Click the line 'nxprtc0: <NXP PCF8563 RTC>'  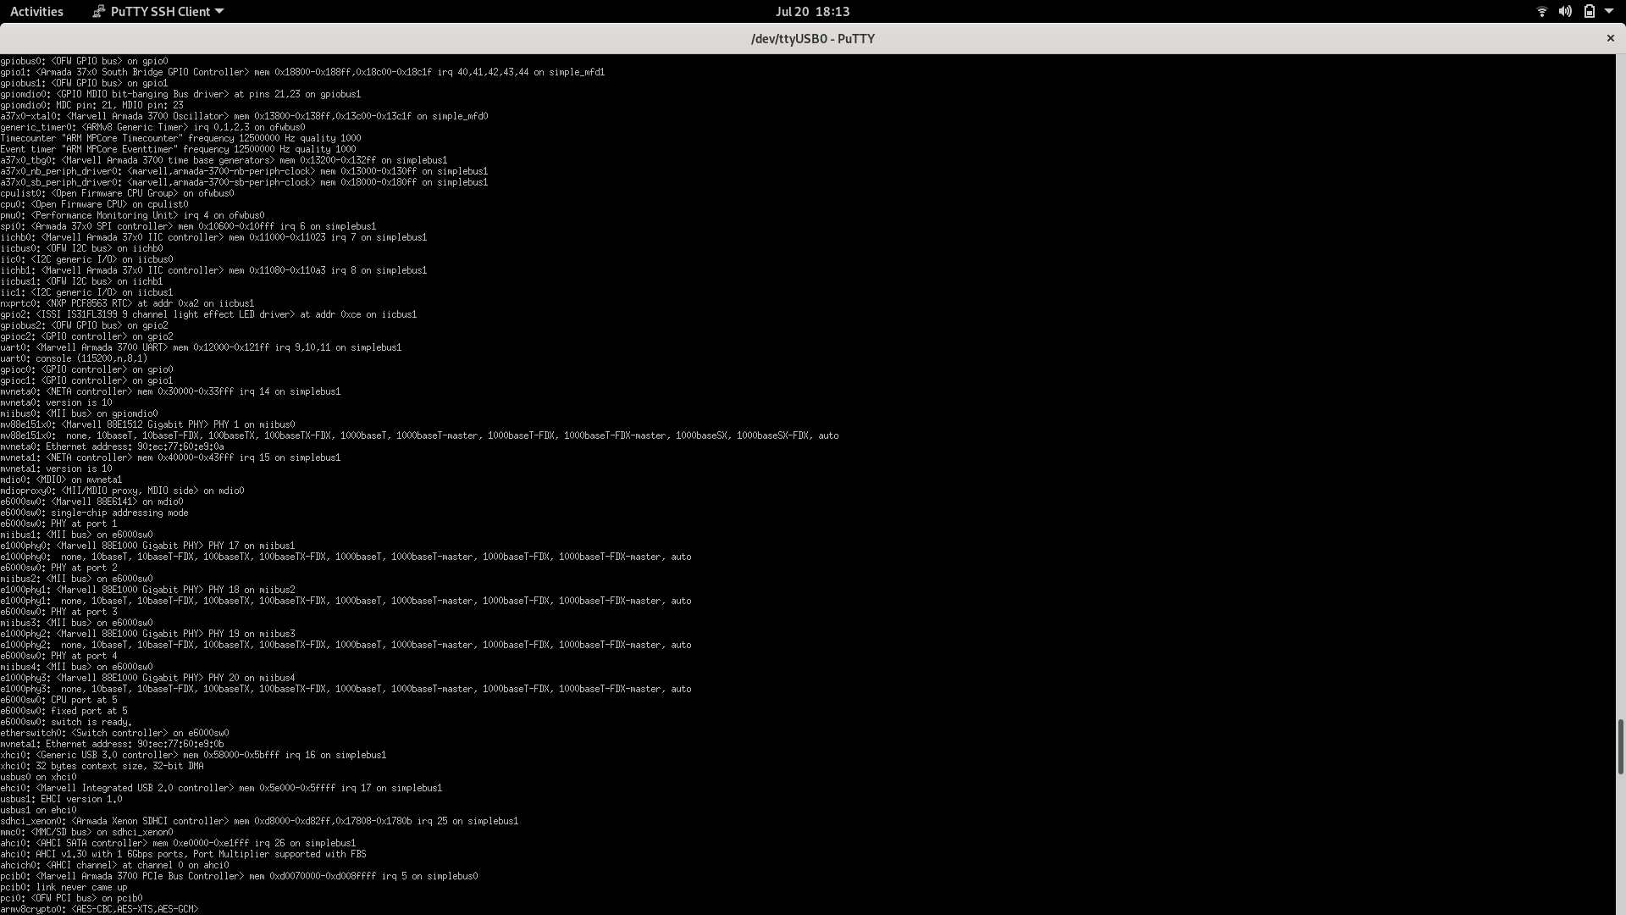pos(127,303)
